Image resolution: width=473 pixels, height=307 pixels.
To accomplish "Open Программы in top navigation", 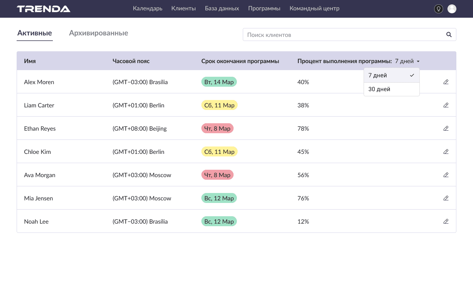I will tap(264, 8).
